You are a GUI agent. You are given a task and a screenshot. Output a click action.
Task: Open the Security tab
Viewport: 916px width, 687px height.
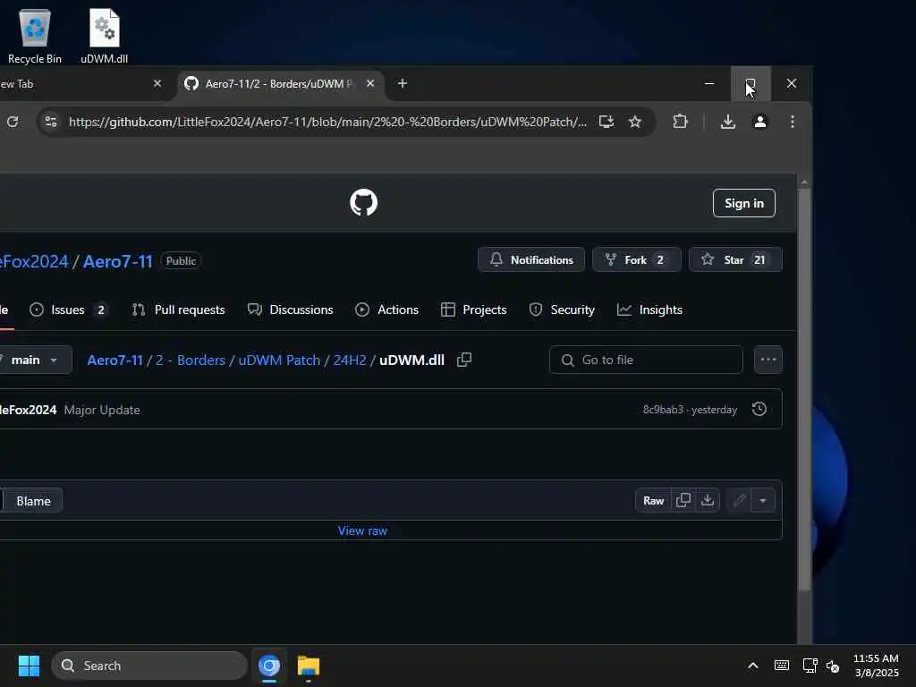coord(562,310)
